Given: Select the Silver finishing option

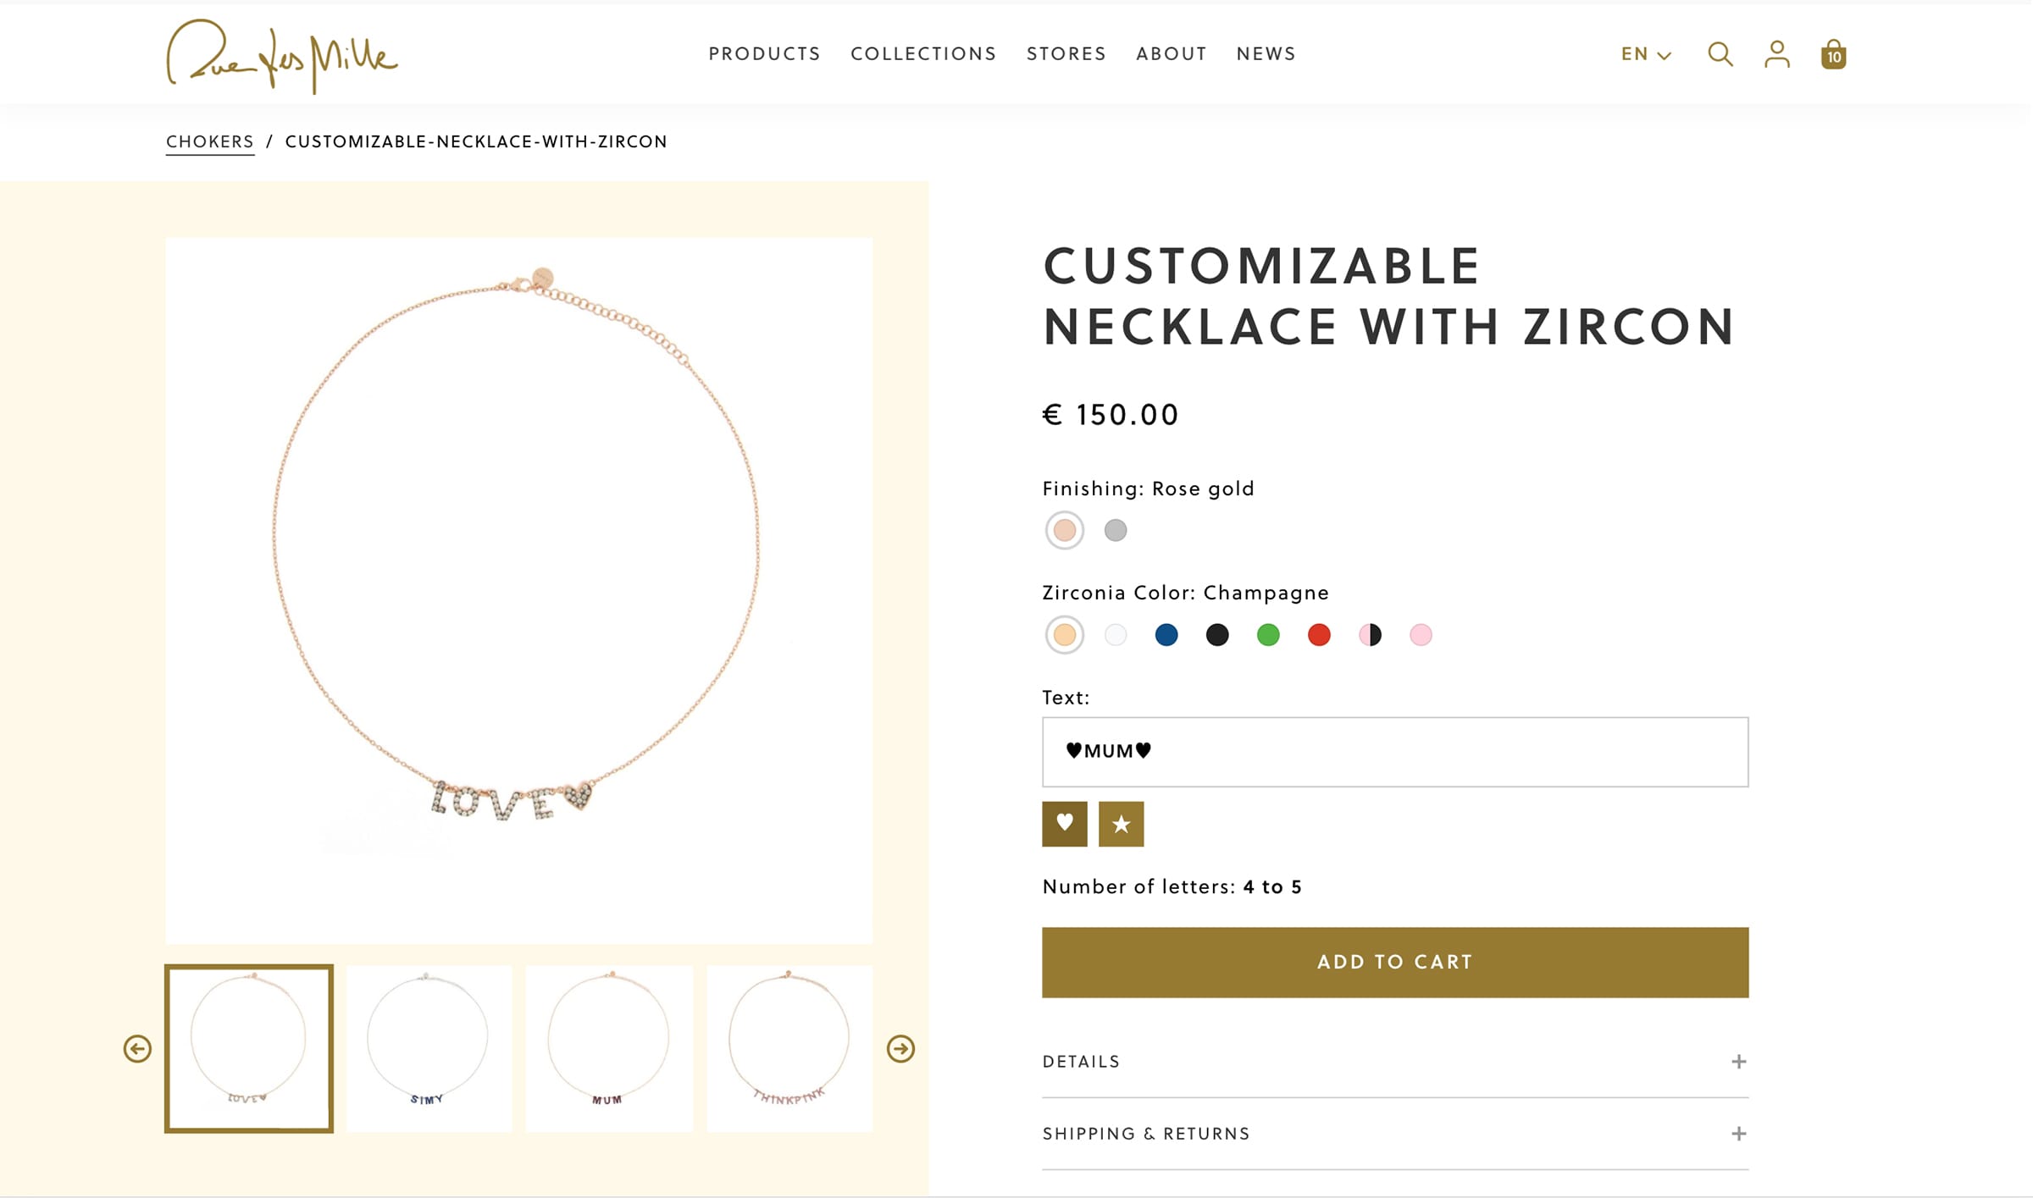Looking at the screenshot, I should 1116,530.
